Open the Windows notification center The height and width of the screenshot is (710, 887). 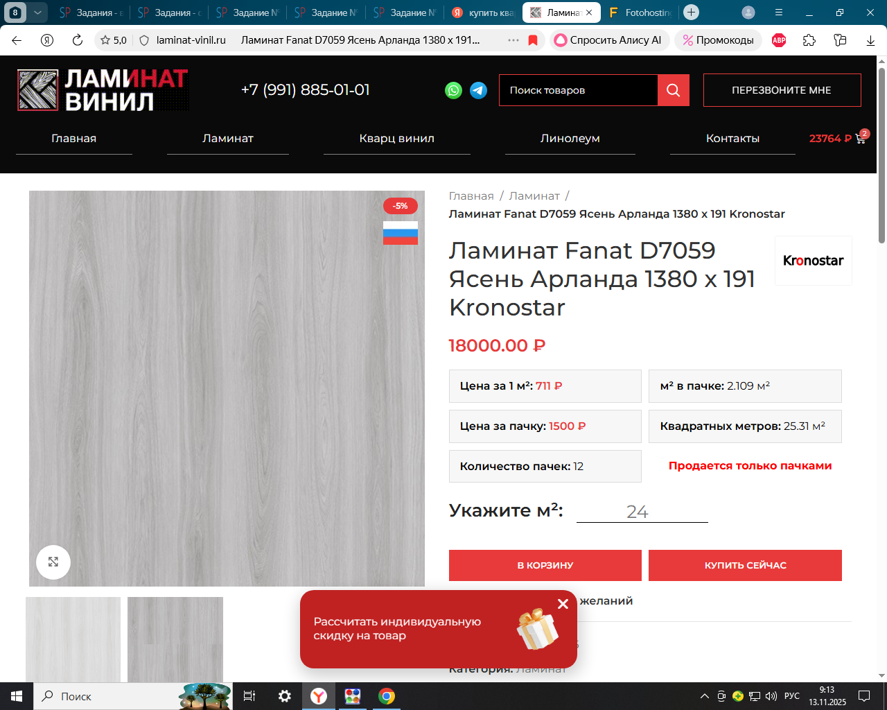coord(864,696)
